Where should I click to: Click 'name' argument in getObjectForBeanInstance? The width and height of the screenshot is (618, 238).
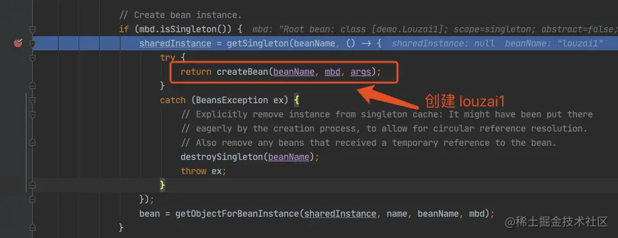tap(396, 213)
